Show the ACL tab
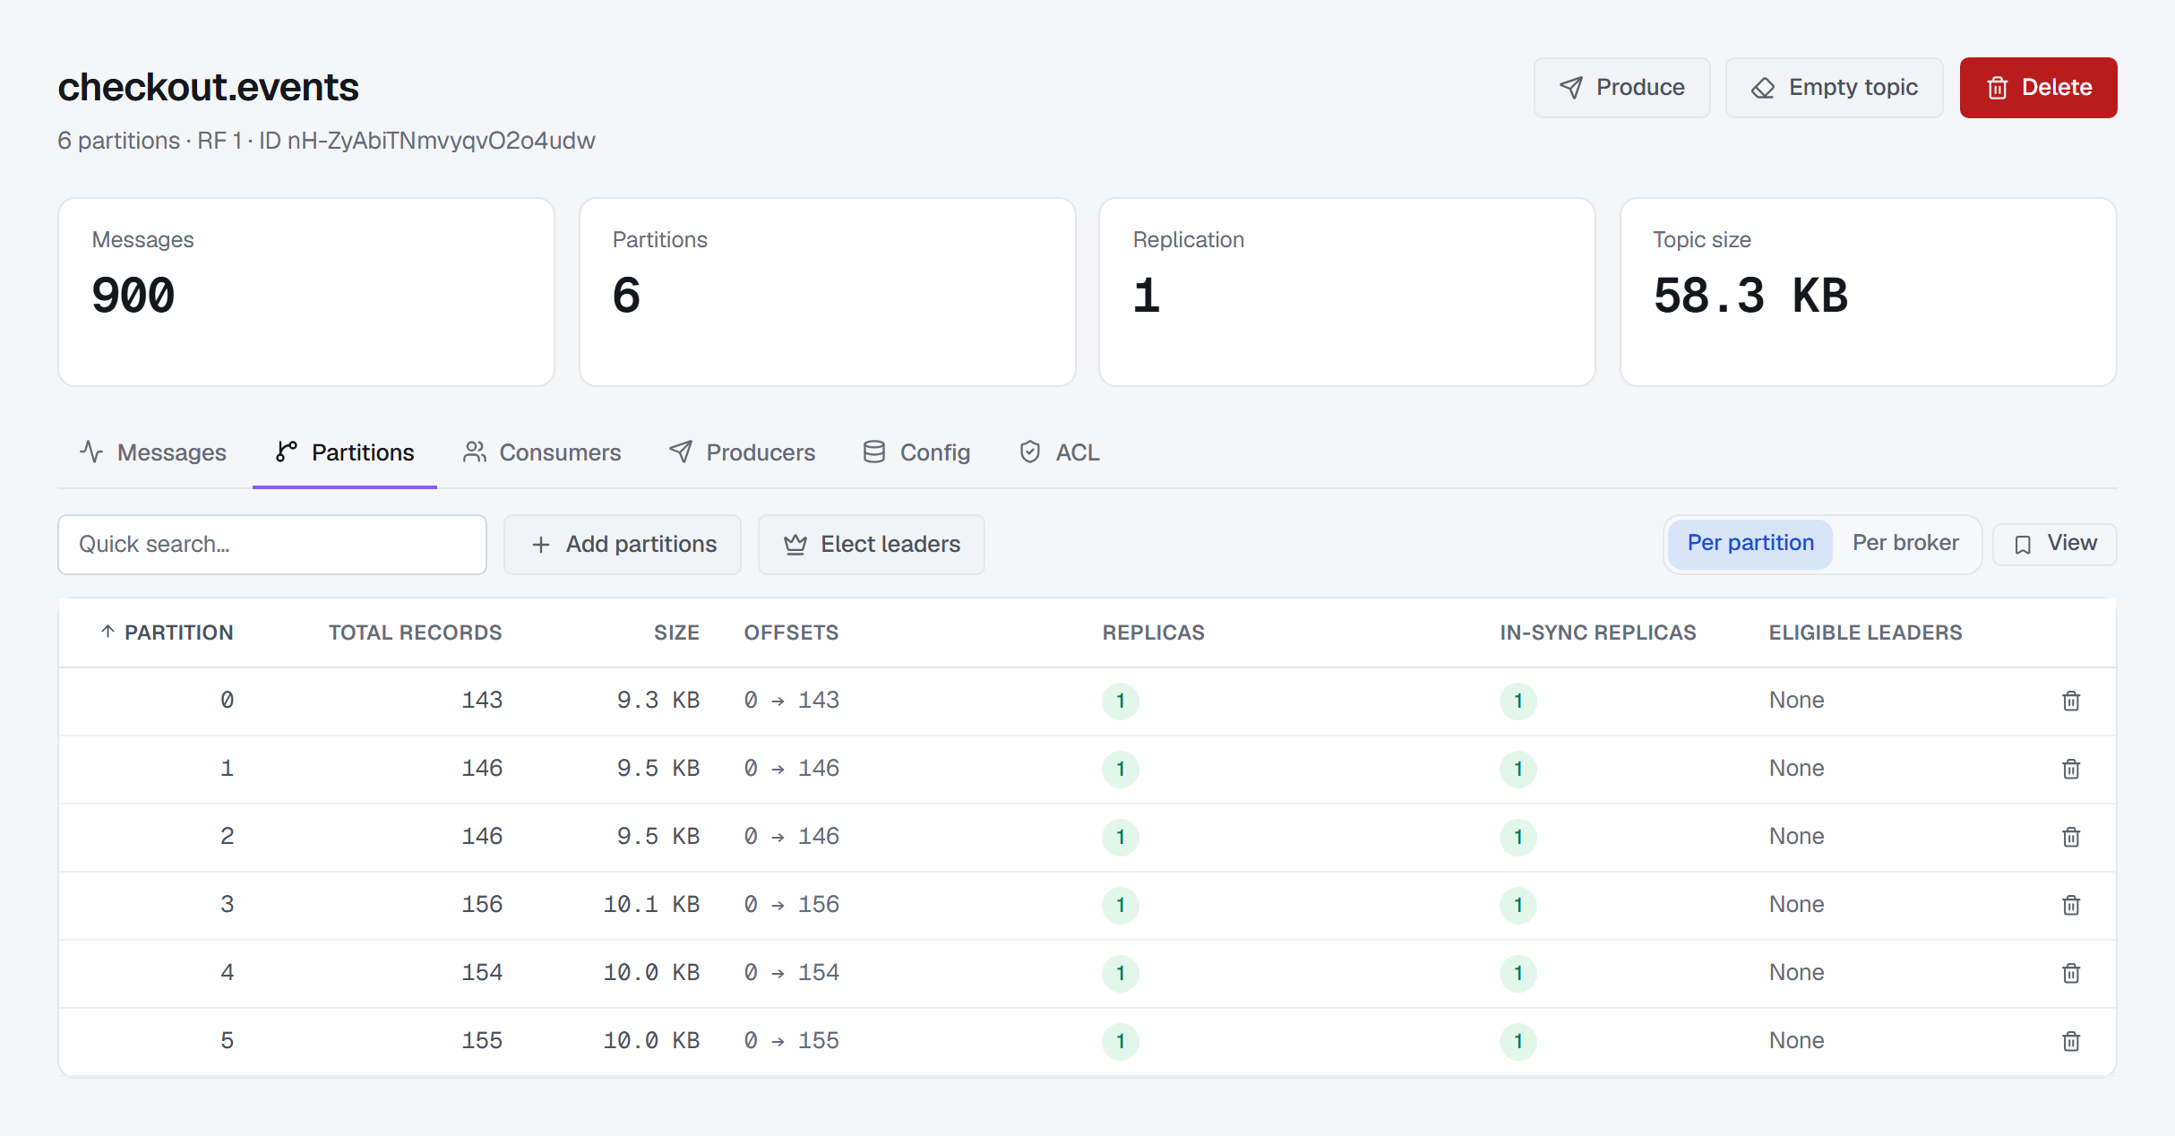The width and height of the screenshot is (2175, 1136). 1060,452
